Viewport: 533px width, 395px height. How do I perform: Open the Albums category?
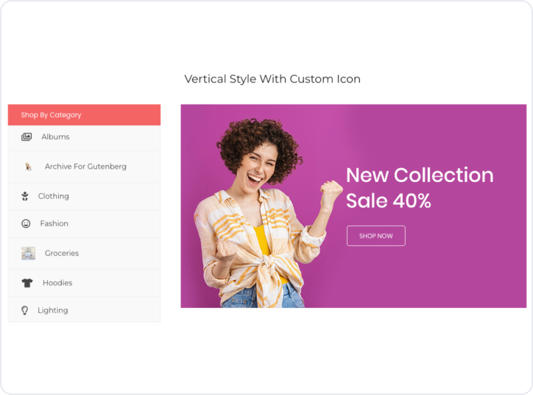pos(55,137)
